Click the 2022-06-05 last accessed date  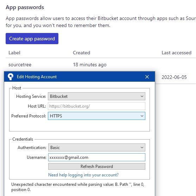click(174, 77)
